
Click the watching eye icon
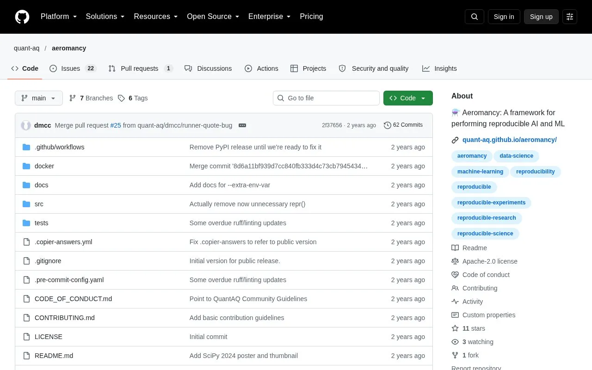tap(455, 342)
